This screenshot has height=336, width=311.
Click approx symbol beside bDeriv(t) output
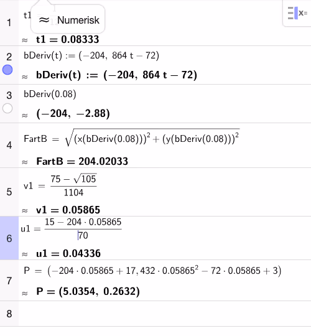click(25, 77)
